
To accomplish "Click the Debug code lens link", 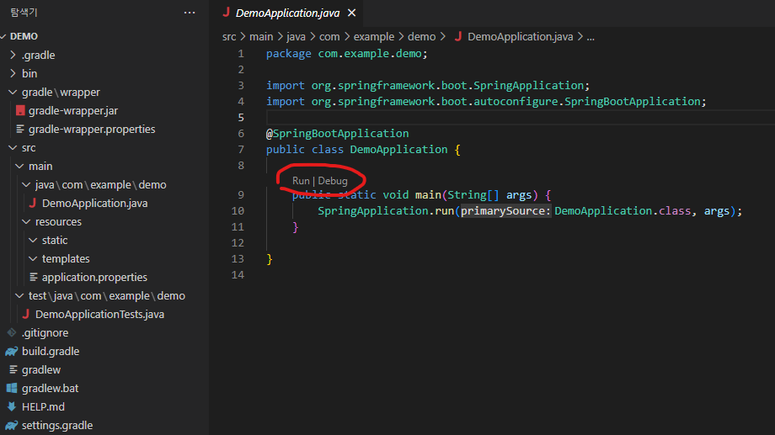I will tap(333, 181).
